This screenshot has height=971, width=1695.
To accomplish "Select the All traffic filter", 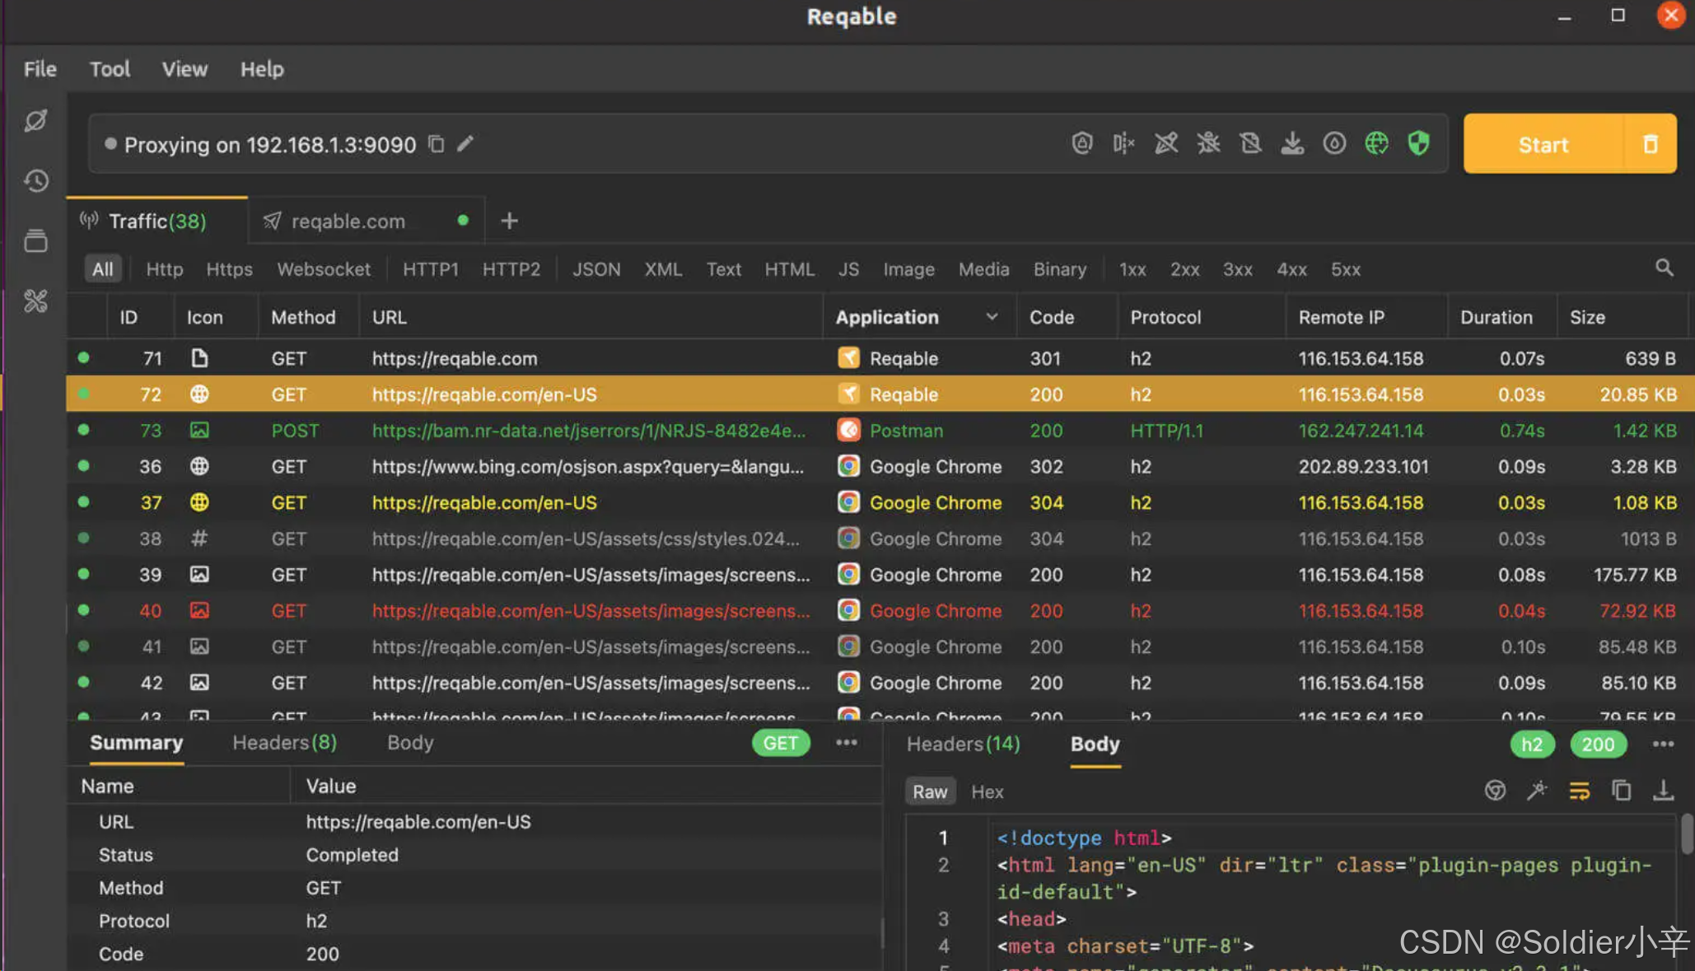I will 102,269.
